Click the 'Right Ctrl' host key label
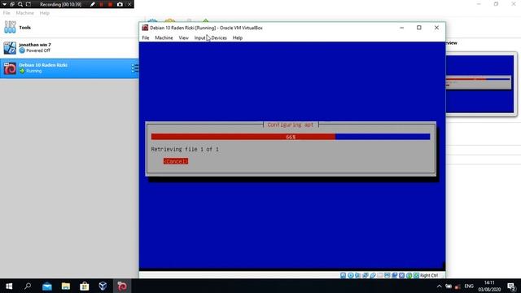 pos(429,275)
